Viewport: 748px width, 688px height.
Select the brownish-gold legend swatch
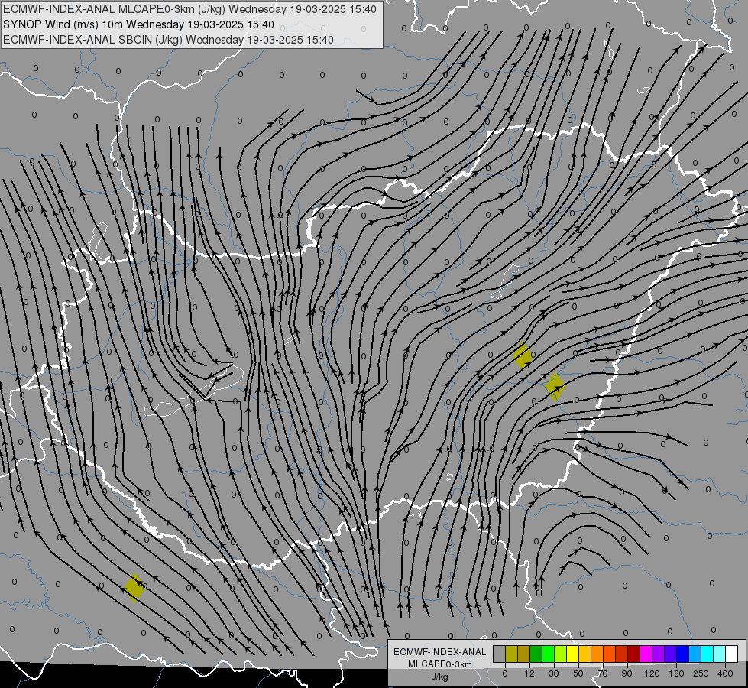[x=524, y=654]
